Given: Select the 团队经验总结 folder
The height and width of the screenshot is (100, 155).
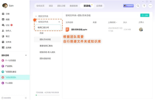Looking at the screenshot, I should pyautogui.click(x=45, y=58).
